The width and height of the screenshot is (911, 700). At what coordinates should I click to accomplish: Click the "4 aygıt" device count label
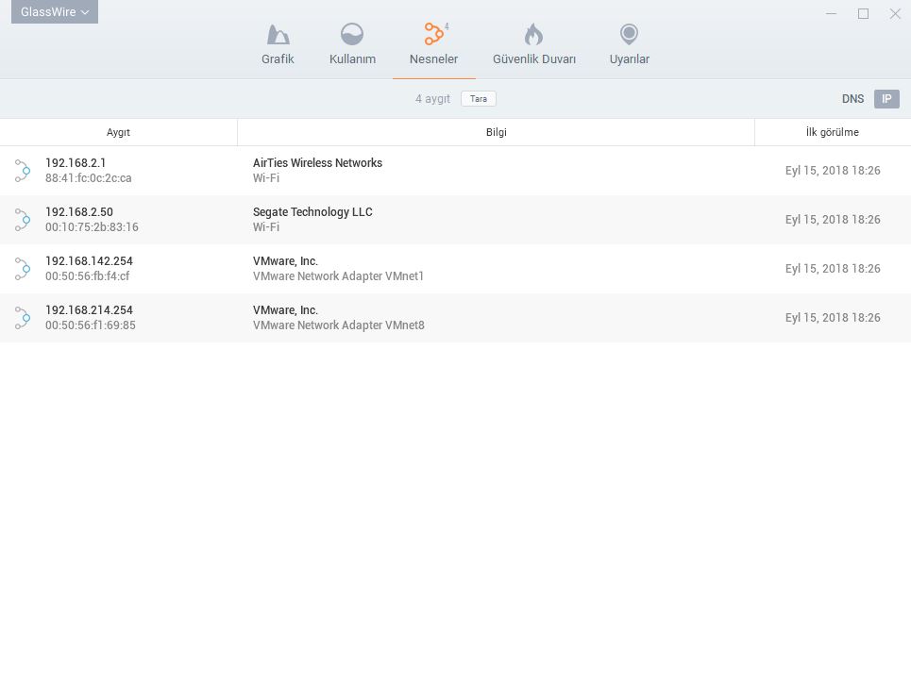point(432,99)
